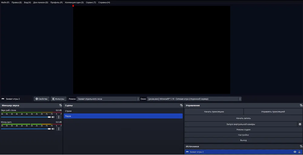
Task: Open three-dot menu for Микр./доп.
Action: point(59,129)
